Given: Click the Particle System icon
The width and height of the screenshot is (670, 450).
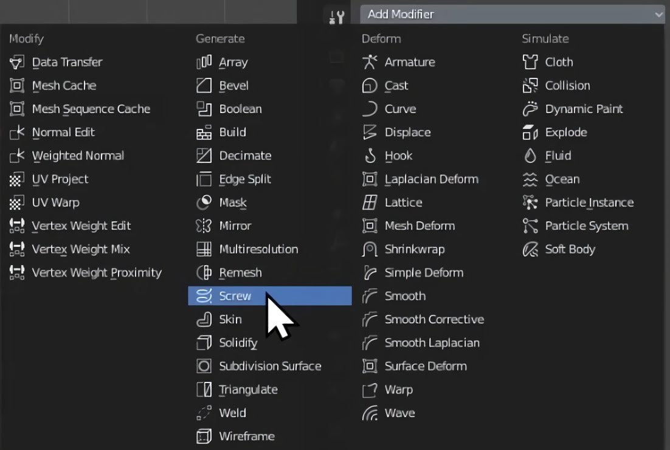Looking at the screenshot, I should 530,226.
